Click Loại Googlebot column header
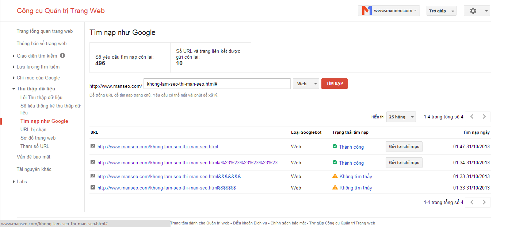The image size is (508, 227). [x=306, y=132]
